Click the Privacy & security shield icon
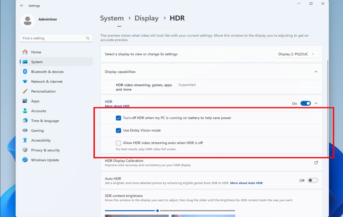The height and width of the screenshot is (217, 343). 25,150
